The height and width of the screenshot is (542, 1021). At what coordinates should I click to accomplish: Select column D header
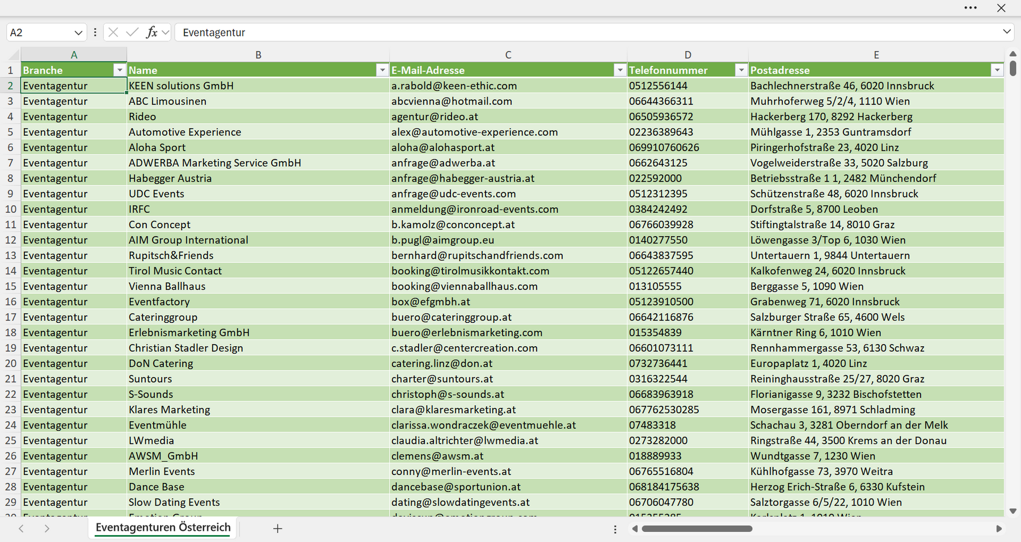[687, 54]
